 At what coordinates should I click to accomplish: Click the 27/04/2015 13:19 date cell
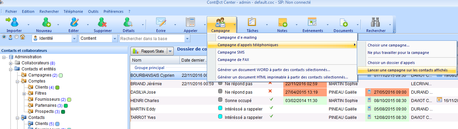click(305, 92)
